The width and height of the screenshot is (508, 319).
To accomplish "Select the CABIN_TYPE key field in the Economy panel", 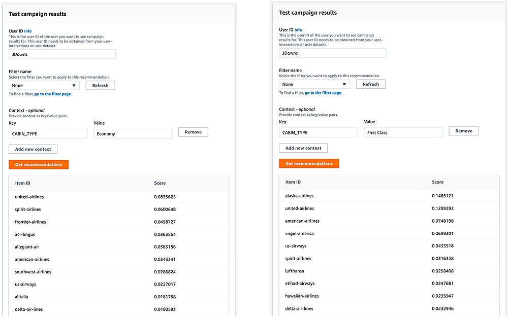I will [x=48, y=133].
